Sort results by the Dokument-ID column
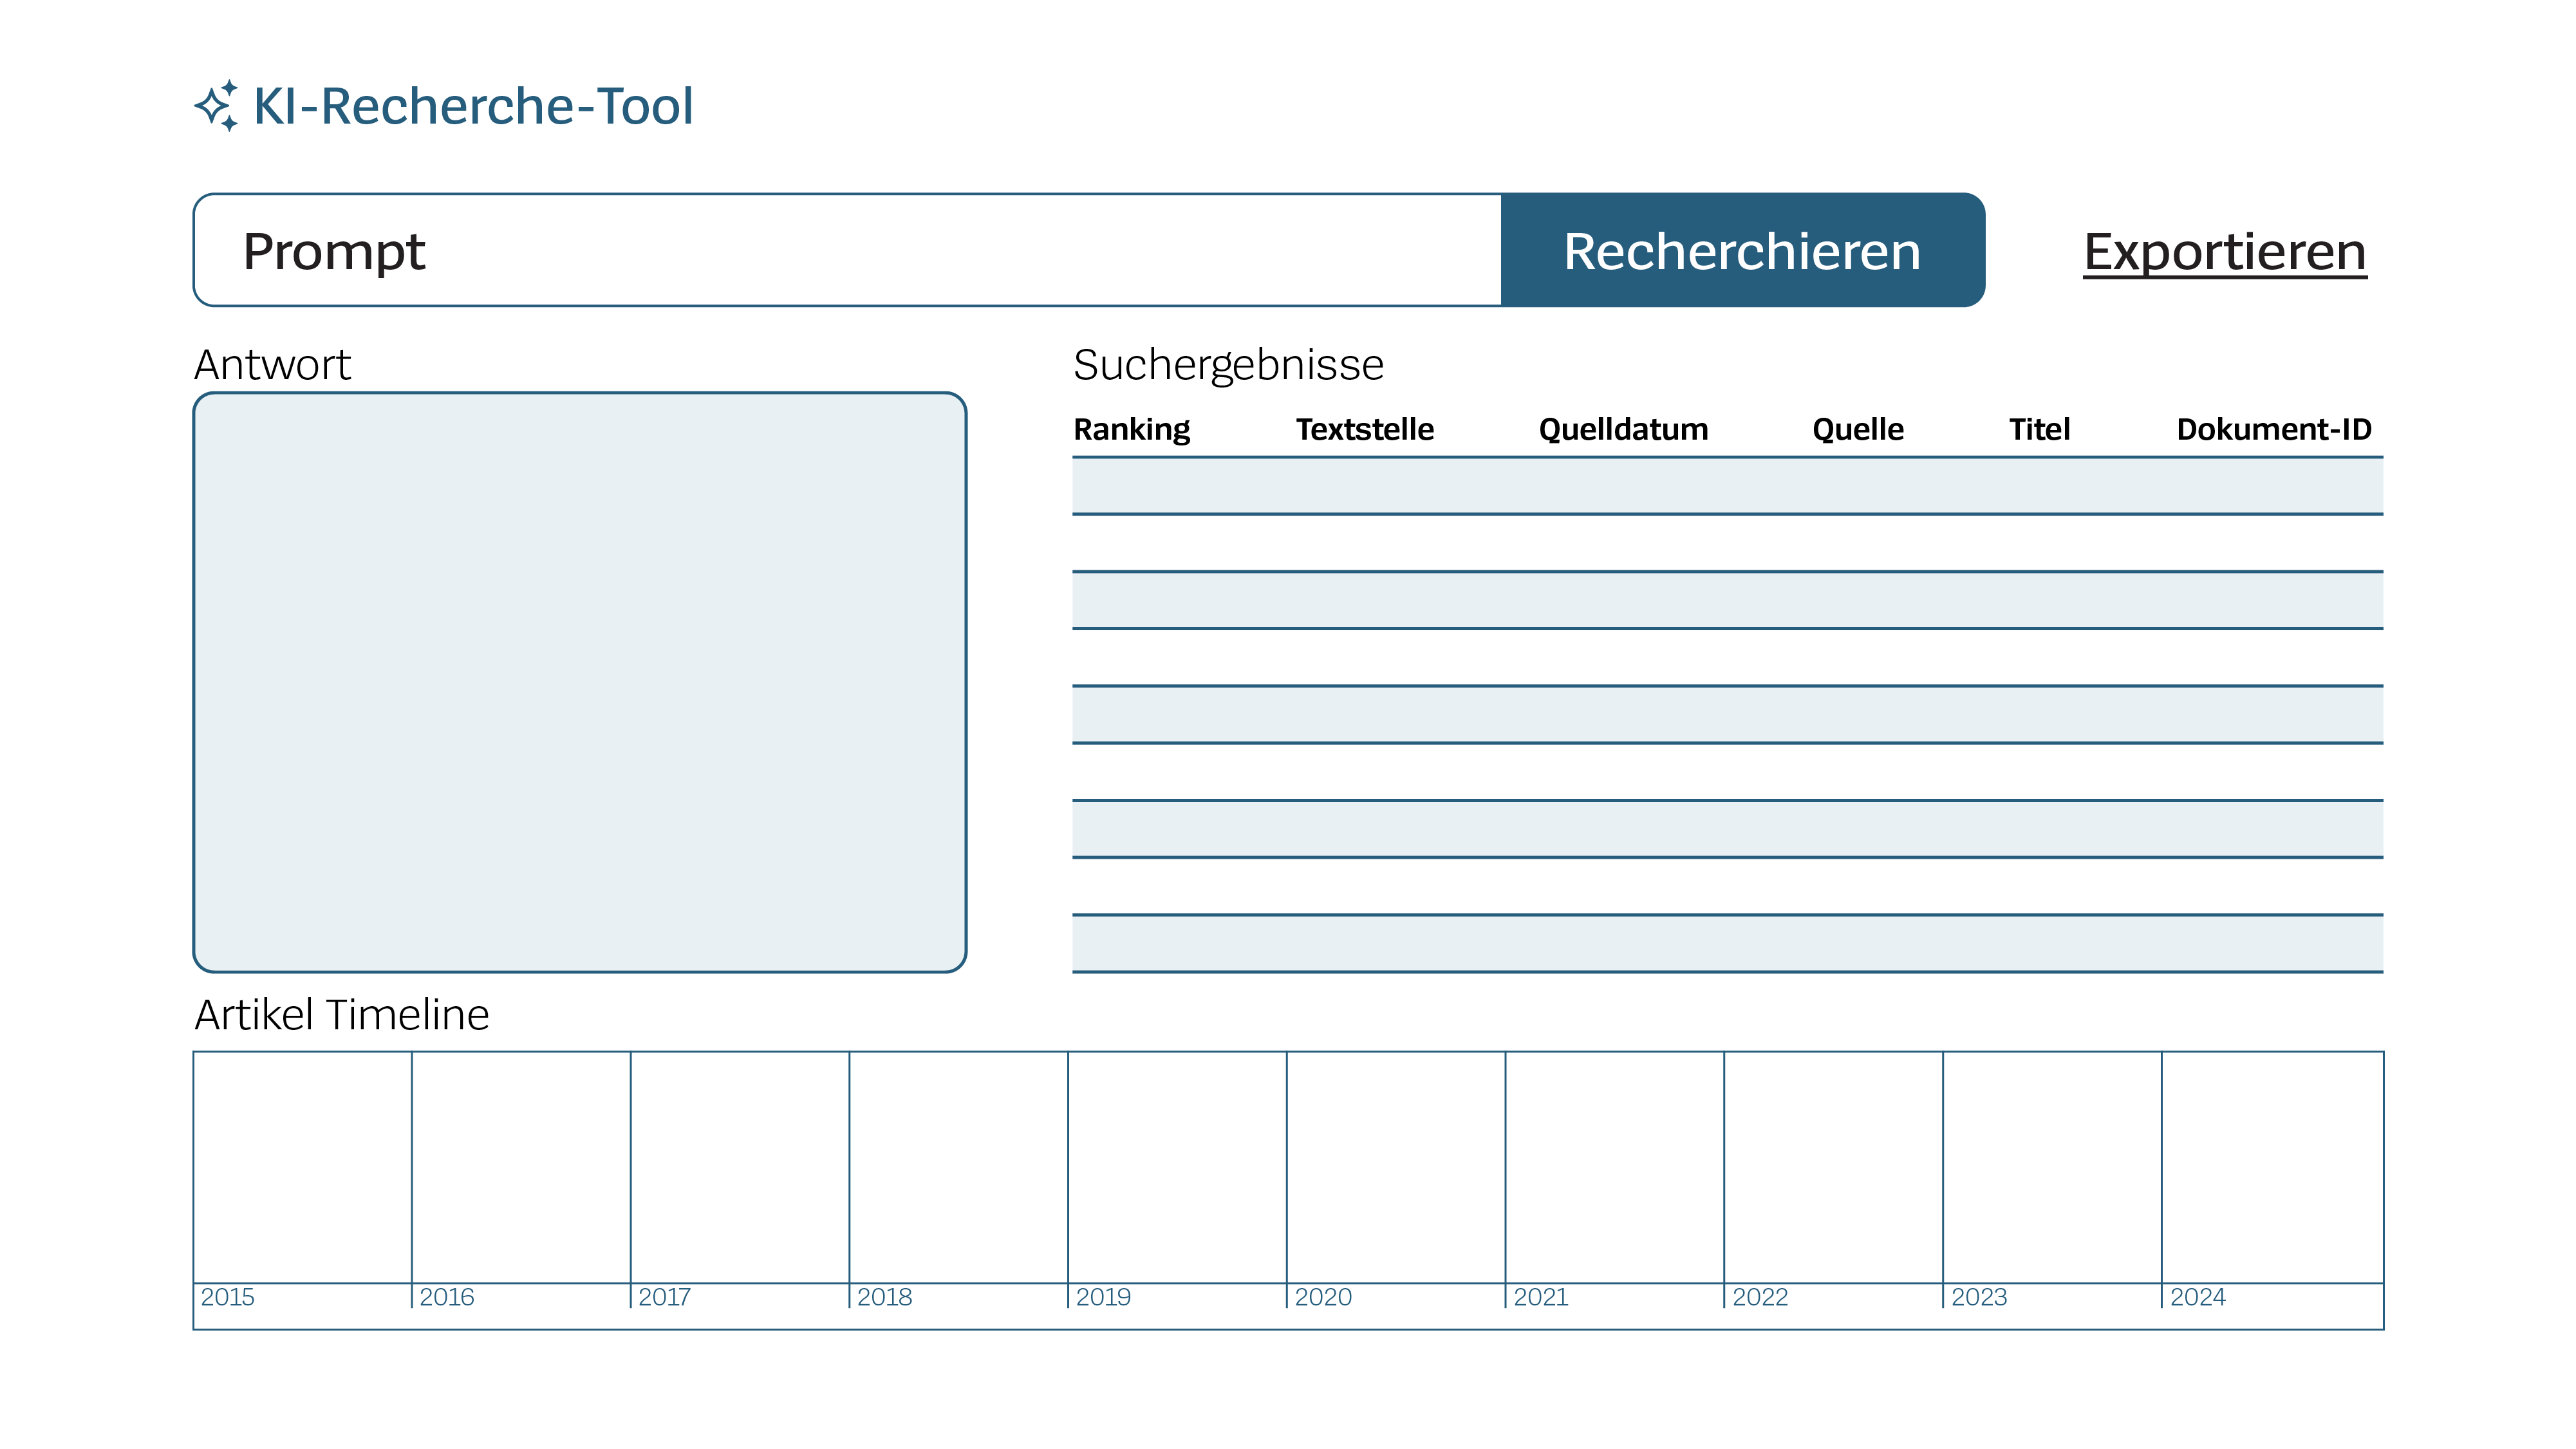Image resolution: width=2576 pixels, height=1449 pixels. pyautogui.click(x=2274, y=429)
